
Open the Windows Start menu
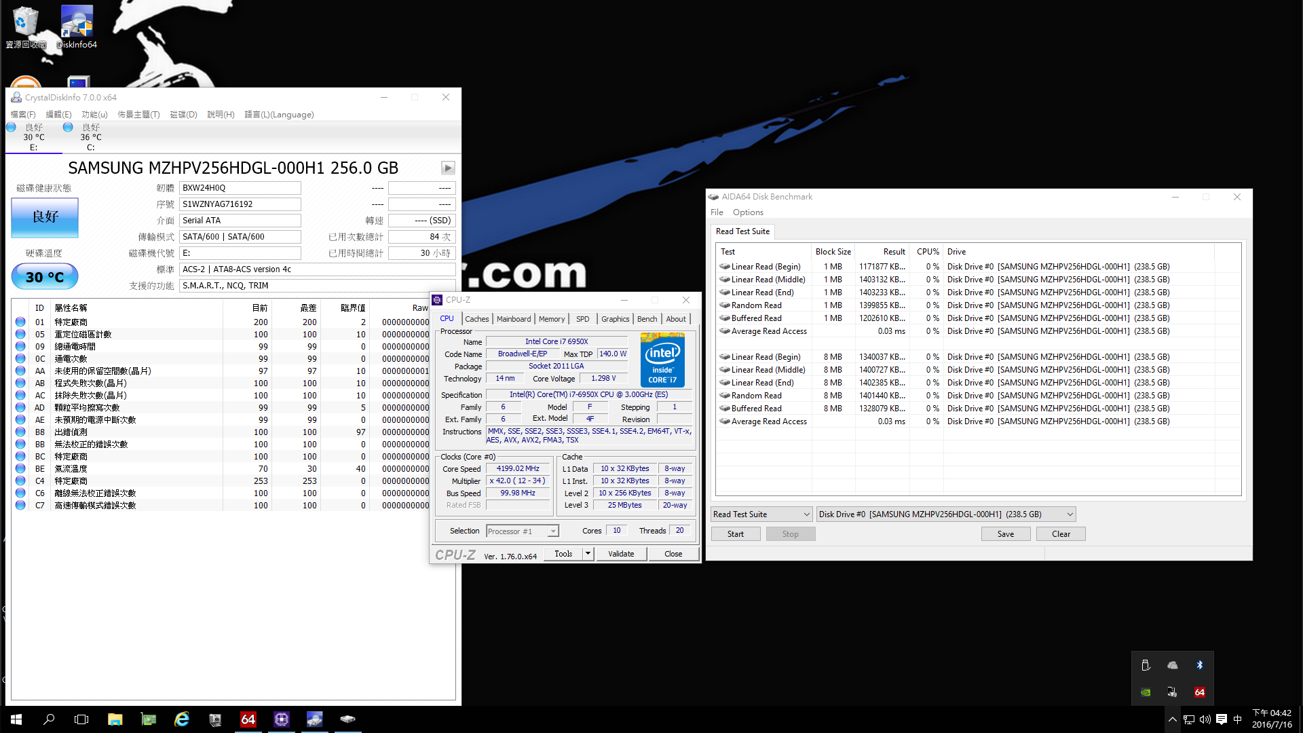[x=16, y=719]
